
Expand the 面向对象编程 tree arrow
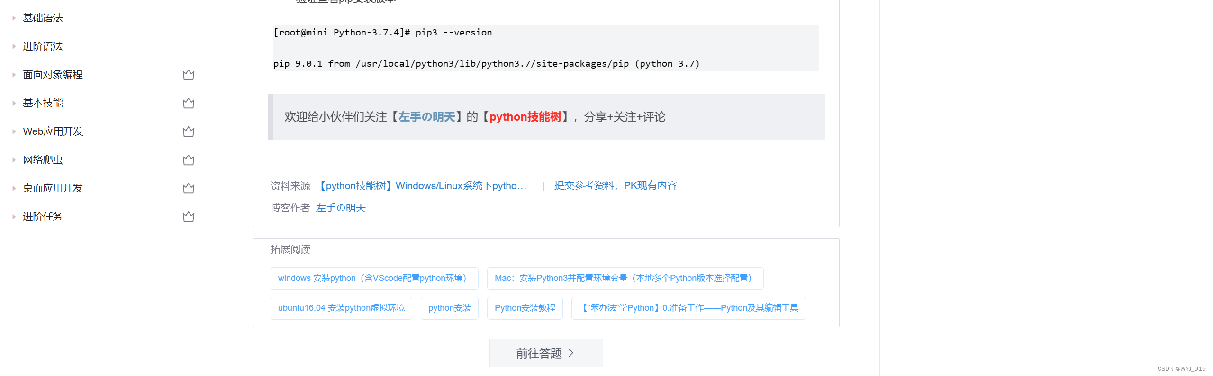(14, 75)
